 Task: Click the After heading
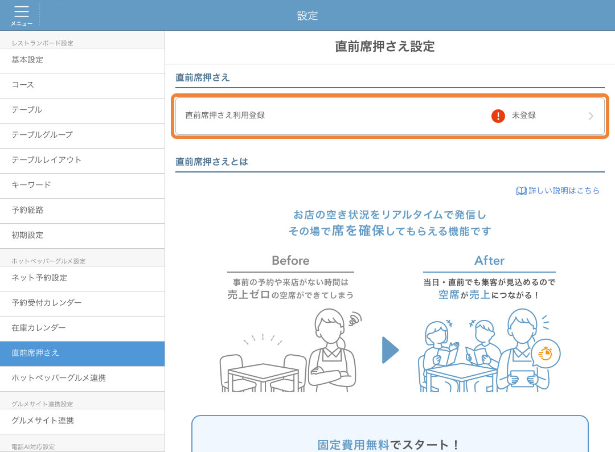(489, 261)
